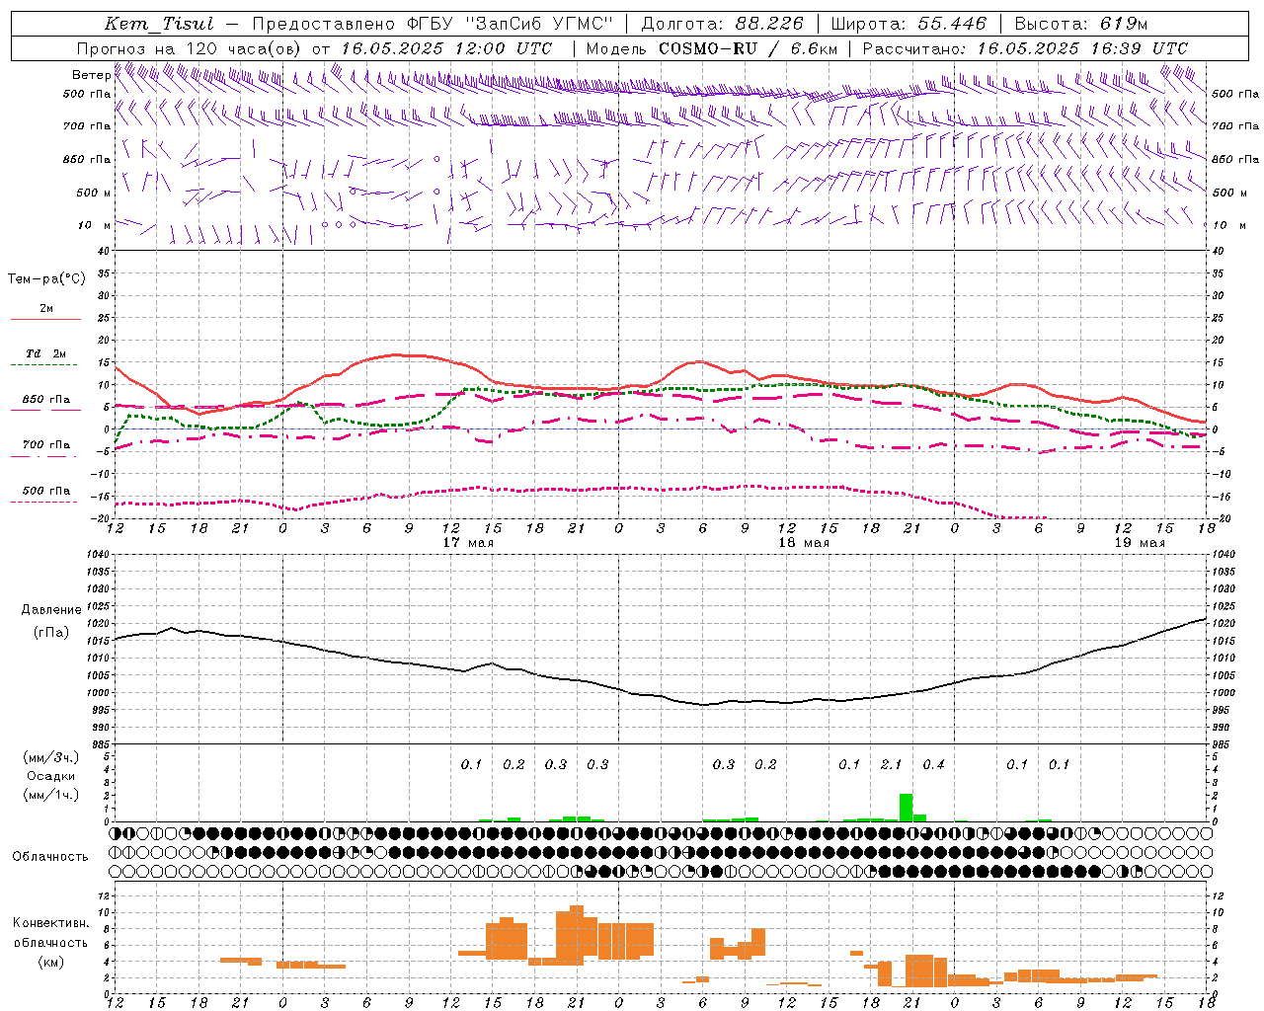This screenshot has height=1011, width=1264.
Task: Click the 'ЗапСиб УГМС' provider text
Action: click(537, 24)
